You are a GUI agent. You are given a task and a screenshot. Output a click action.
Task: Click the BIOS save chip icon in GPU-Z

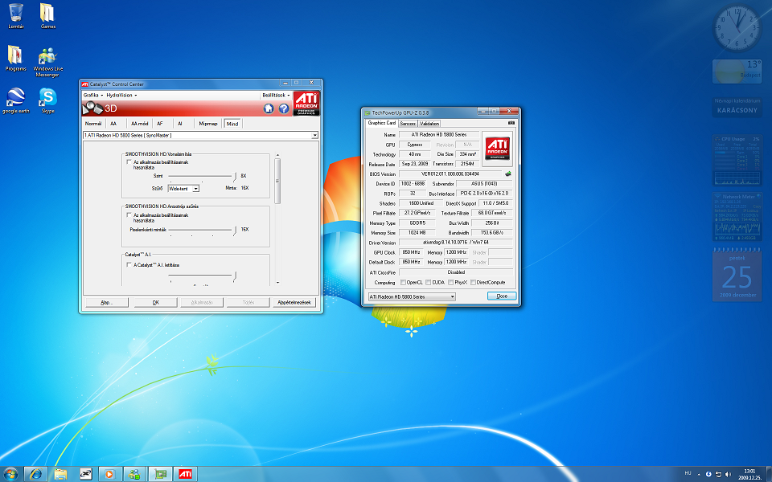click(508, 174)
